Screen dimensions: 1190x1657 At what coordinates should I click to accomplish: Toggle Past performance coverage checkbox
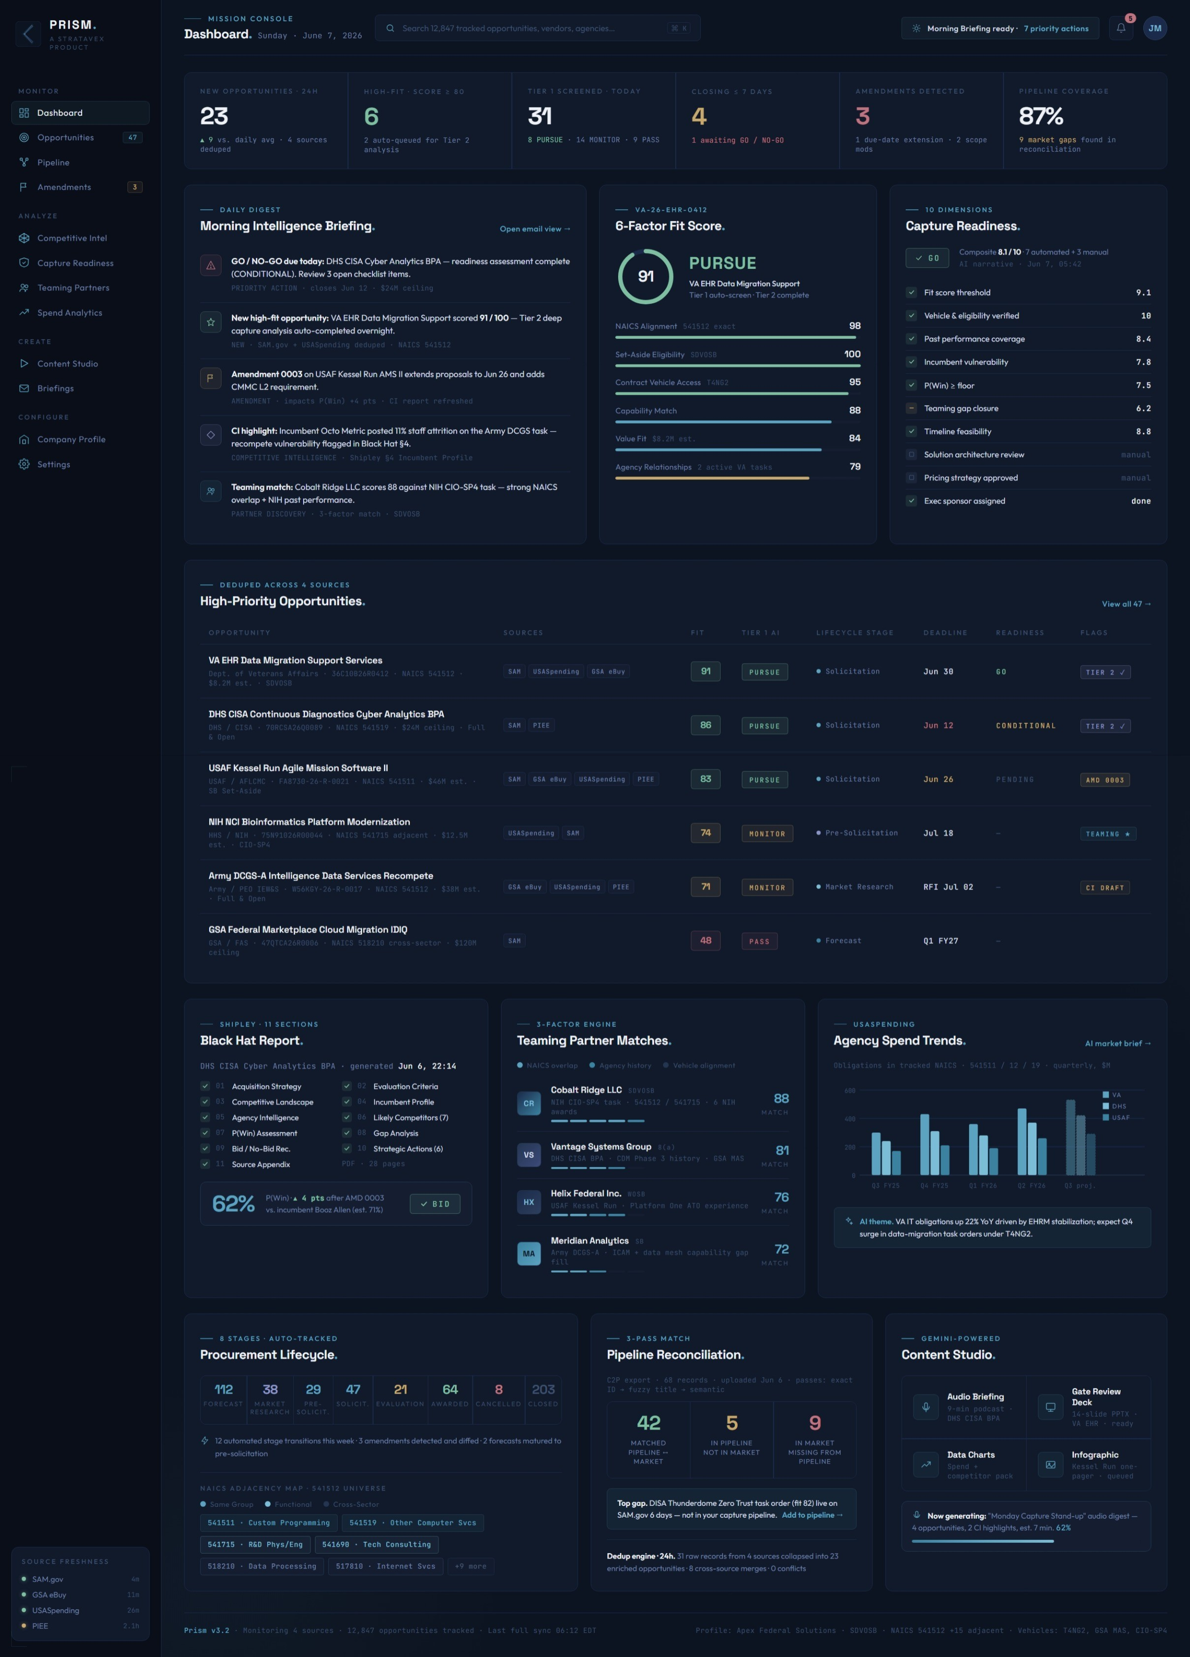(911, 339)
